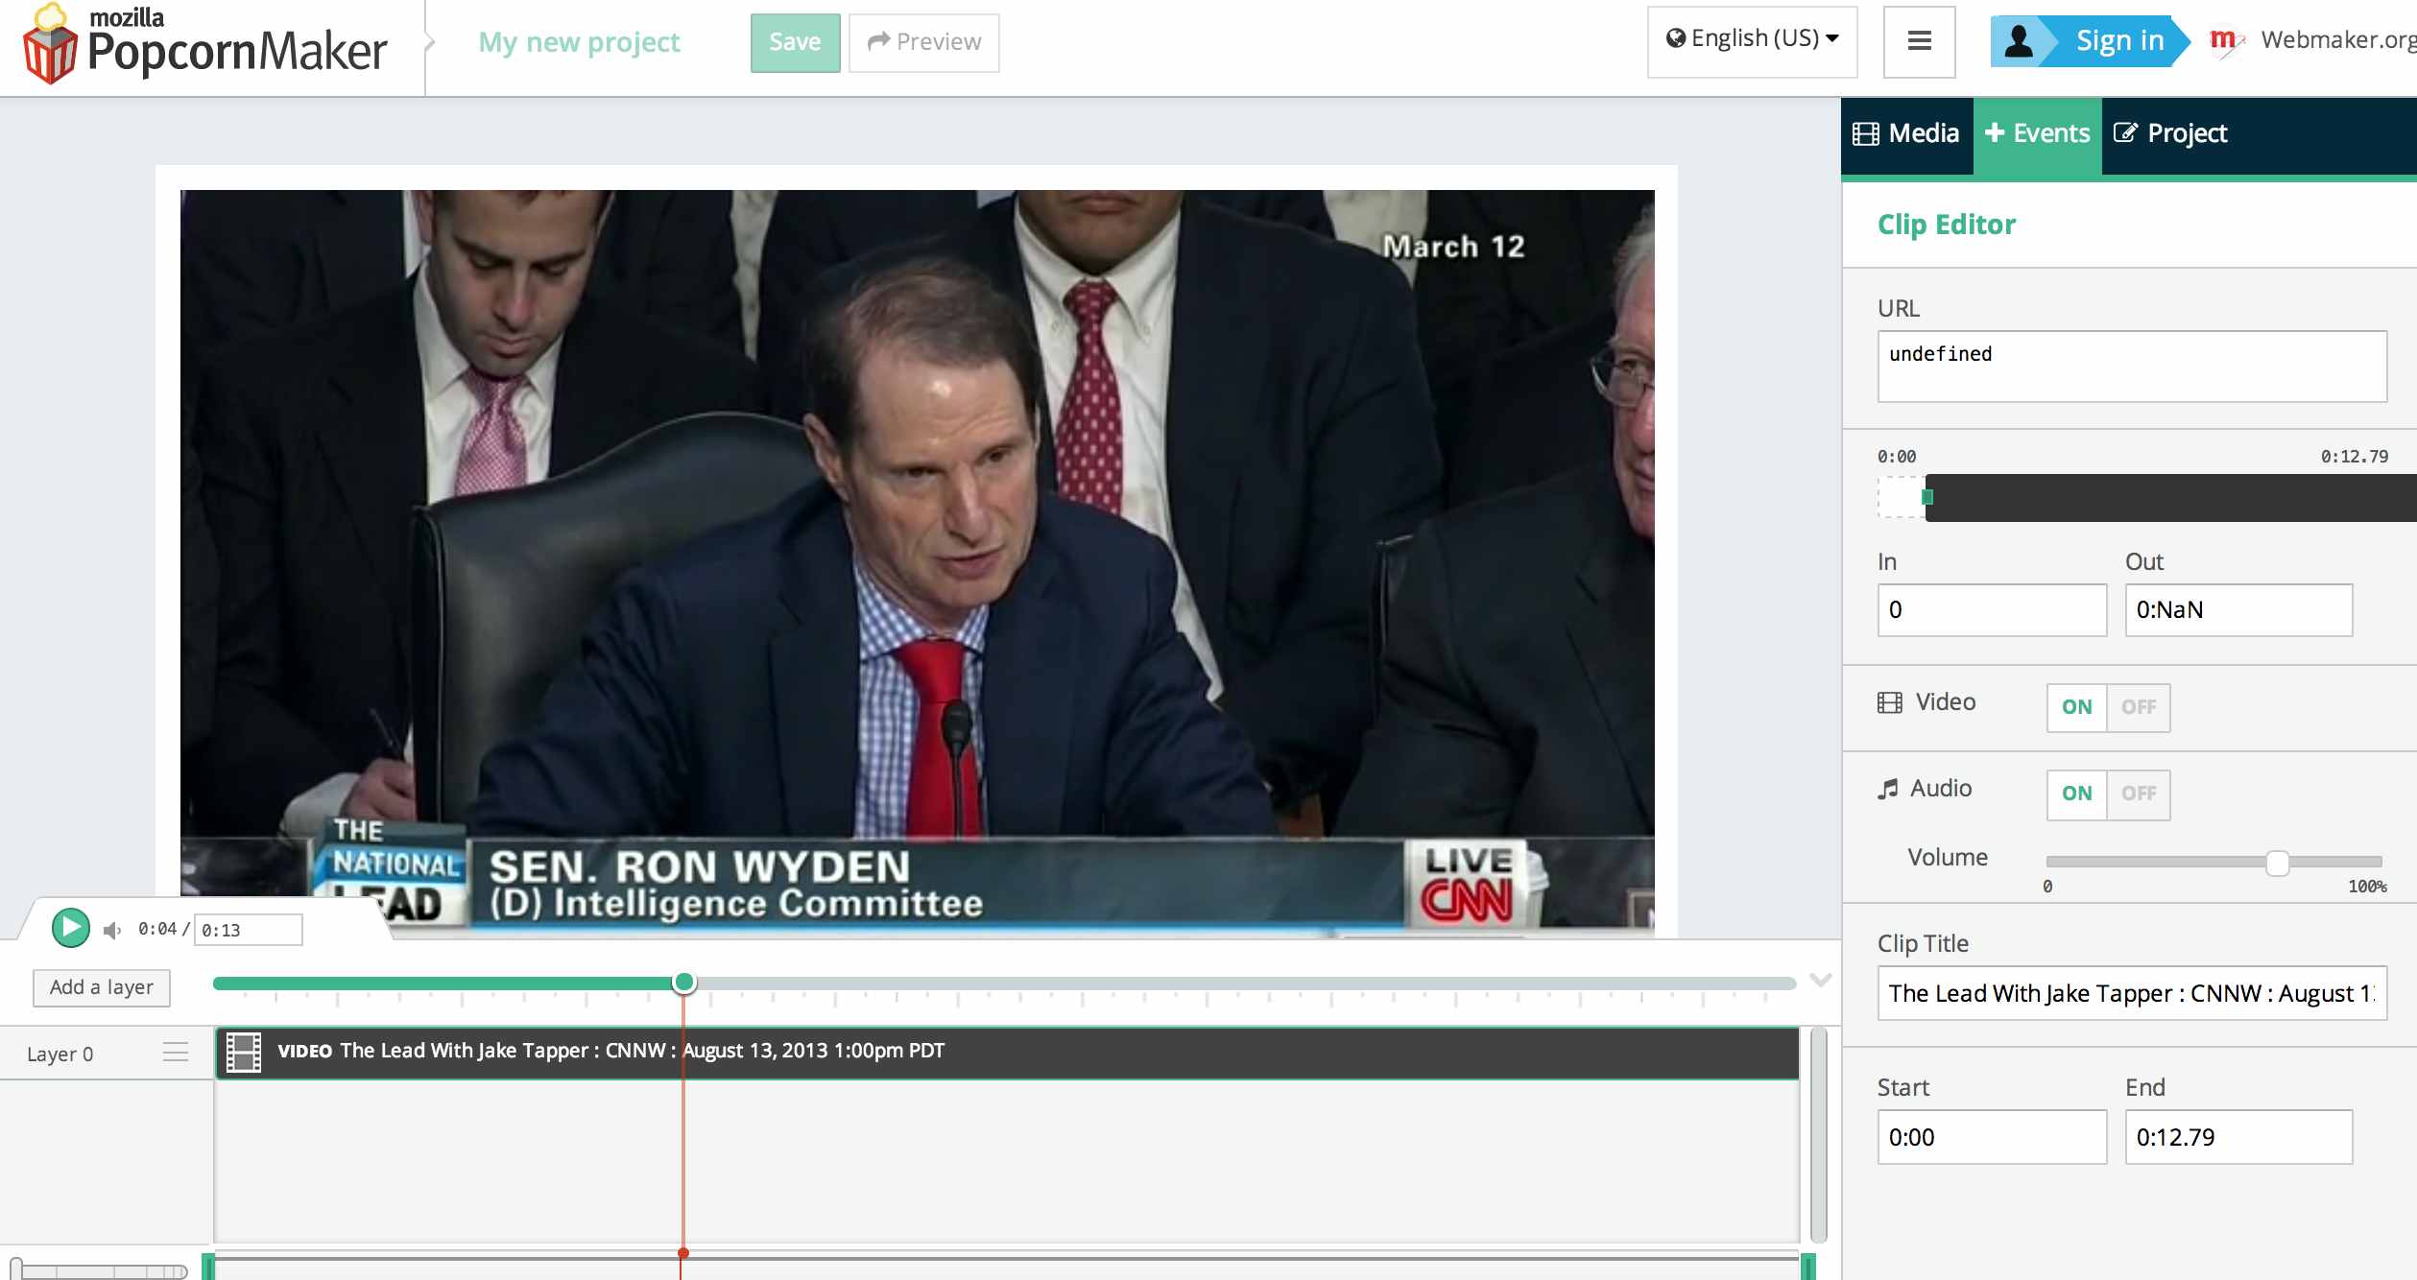Screen dimensions: 2417x1280
Task: Click the timeline vertical scrollbar
Action: [1818, 1136]
